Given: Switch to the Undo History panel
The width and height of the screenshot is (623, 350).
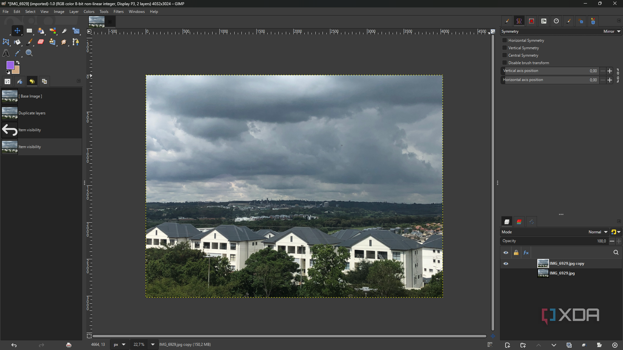Looking at the screenshot, I should (x=32, y=81).
